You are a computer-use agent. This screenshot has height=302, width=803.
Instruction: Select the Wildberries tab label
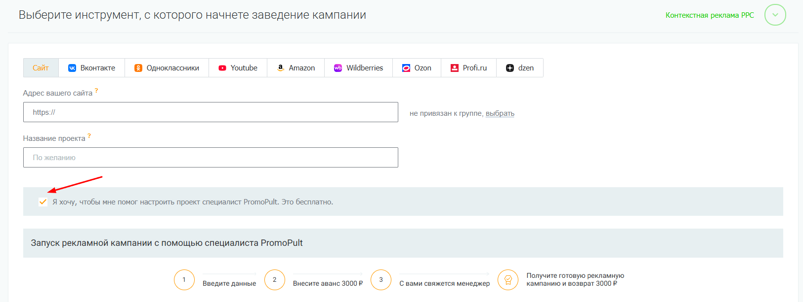coord(365,68)
